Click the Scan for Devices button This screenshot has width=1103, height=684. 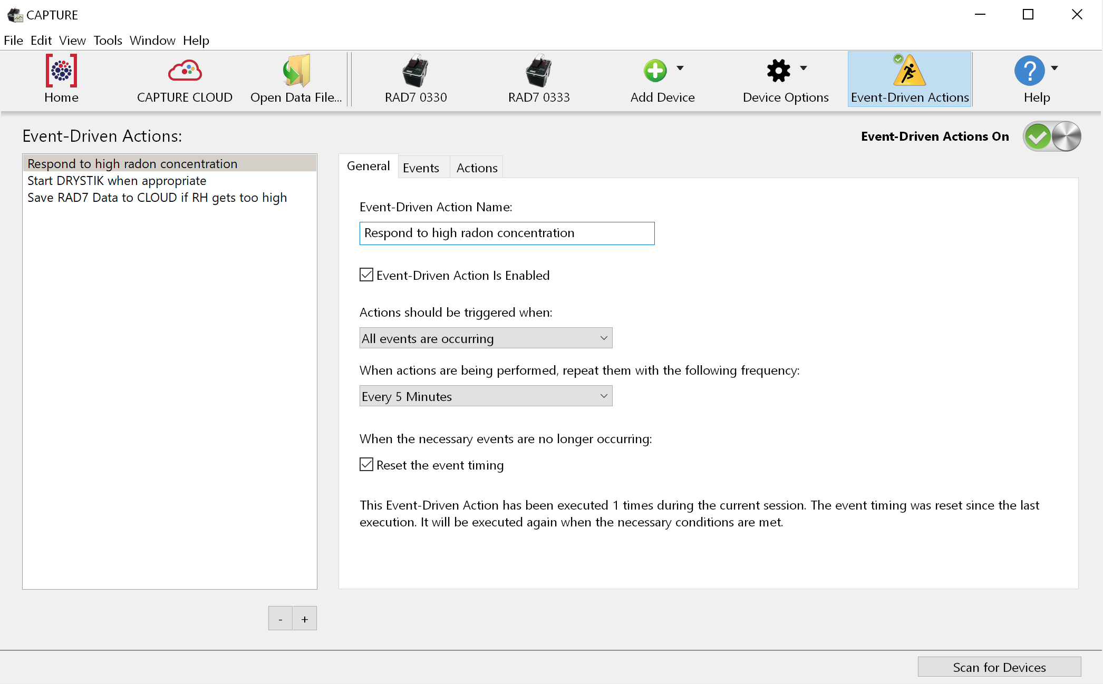point(999,667)
